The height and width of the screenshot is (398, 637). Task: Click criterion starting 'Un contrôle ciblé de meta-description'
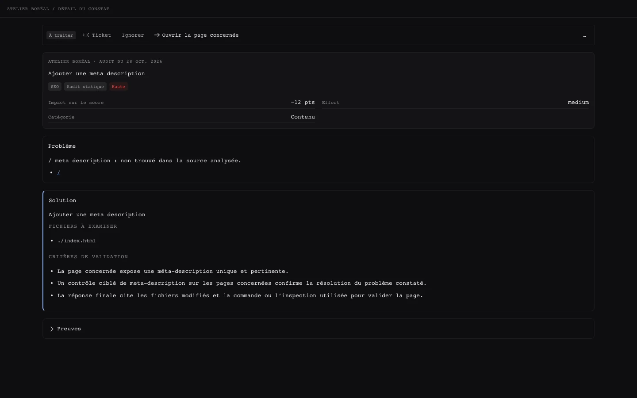242,283
